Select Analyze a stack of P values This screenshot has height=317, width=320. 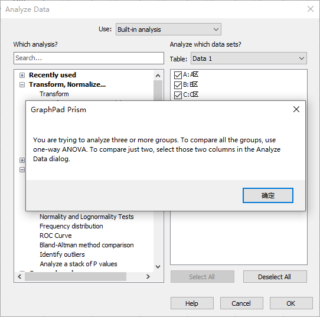tap(79, 264)
